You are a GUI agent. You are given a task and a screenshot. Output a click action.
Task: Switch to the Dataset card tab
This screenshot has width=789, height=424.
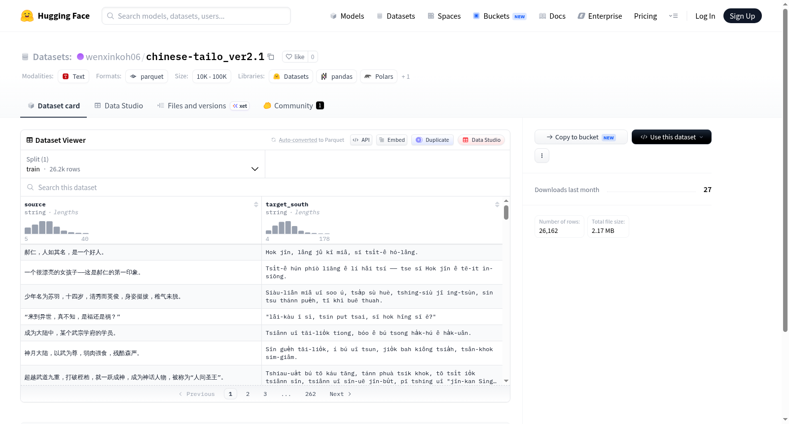click(53, 105)
